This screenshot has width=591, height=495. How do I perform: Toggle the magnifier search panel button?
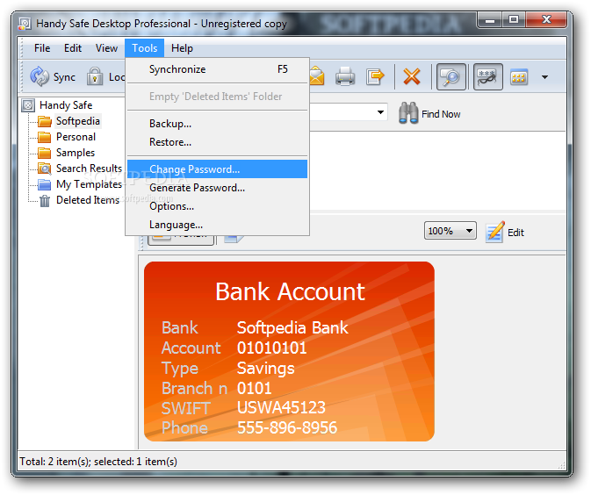coord(450,77)
